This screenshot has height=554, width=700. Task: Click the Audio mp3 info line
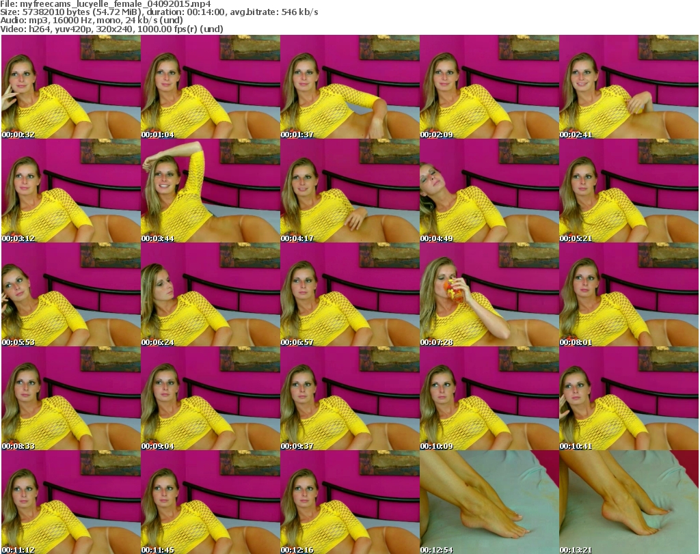(92, 20)
